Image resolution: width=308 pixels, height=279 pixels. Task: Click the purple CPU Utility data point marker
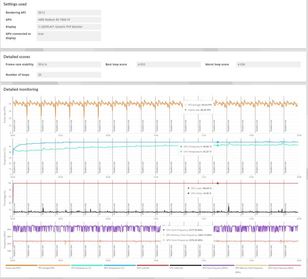[217, 212]
